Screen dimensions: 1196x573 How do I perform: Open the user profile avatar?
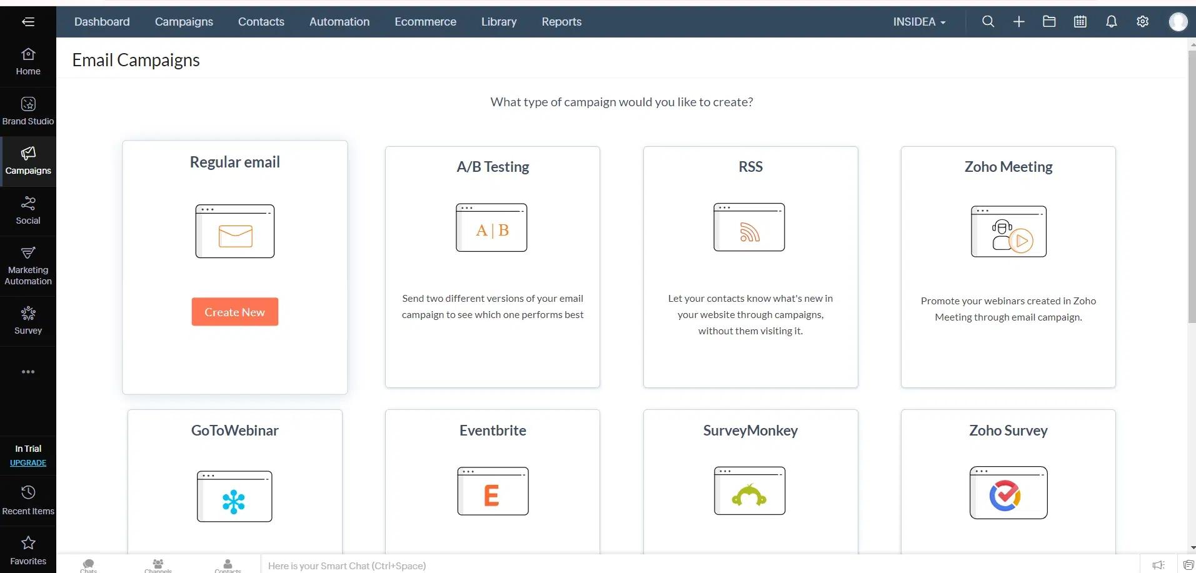1178,22
